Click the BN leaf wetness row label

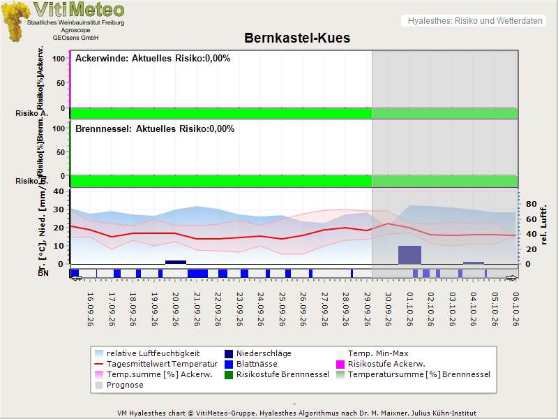pyautogui.click(x=43, y=273)
